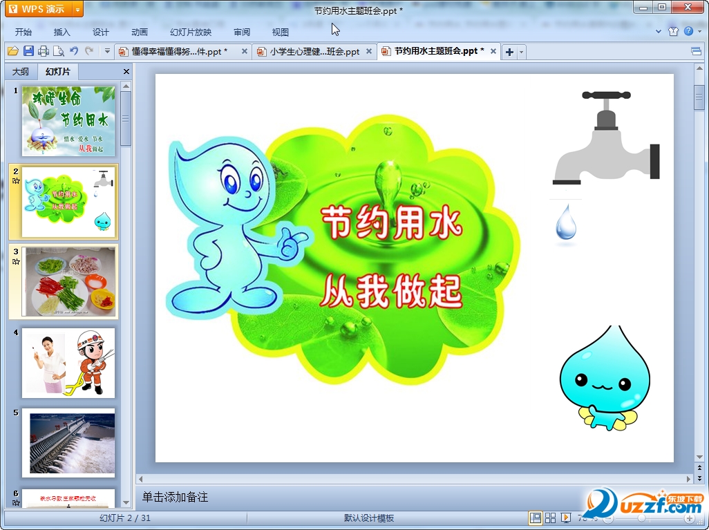Close the 节约用水主题班会.ppt tab
Image resolution: width=709 pixels, height=530 pixels.
click(x=493, y=52)
